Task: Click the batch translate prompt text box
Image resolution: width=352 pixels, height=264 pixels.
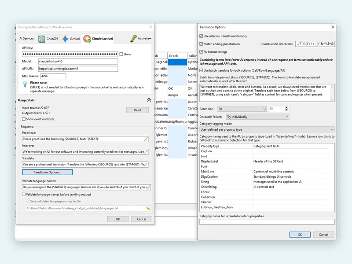Action: (x=265, y=93)
